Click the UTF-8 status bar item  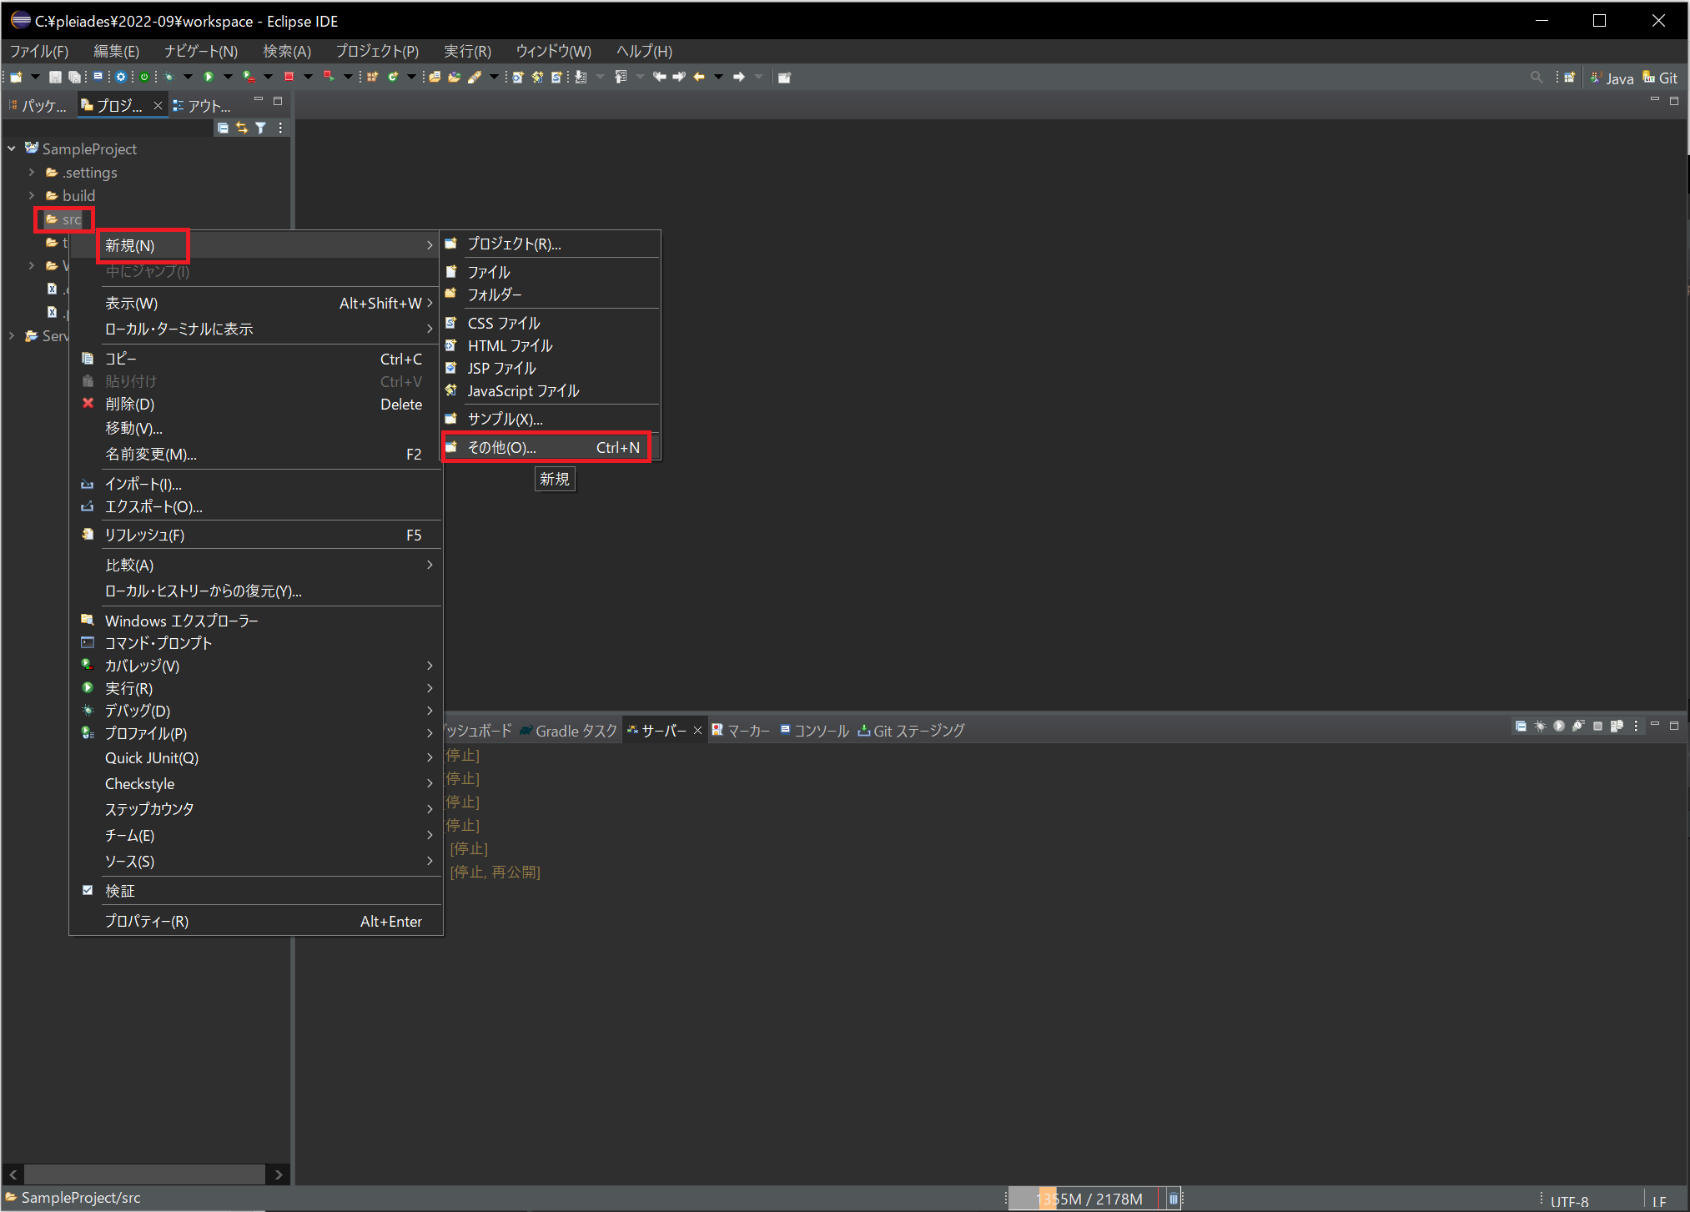[1569, 1201]
